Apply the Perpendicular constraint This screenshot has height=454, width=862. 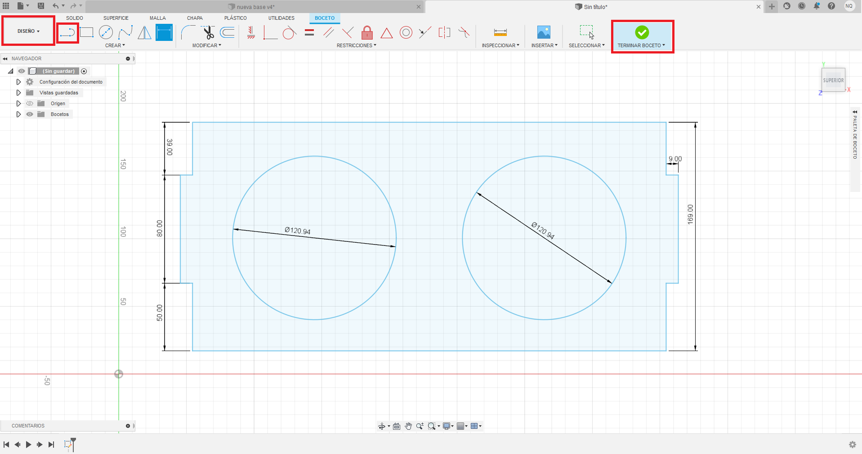pyautogui.click(x=348, y=32)
